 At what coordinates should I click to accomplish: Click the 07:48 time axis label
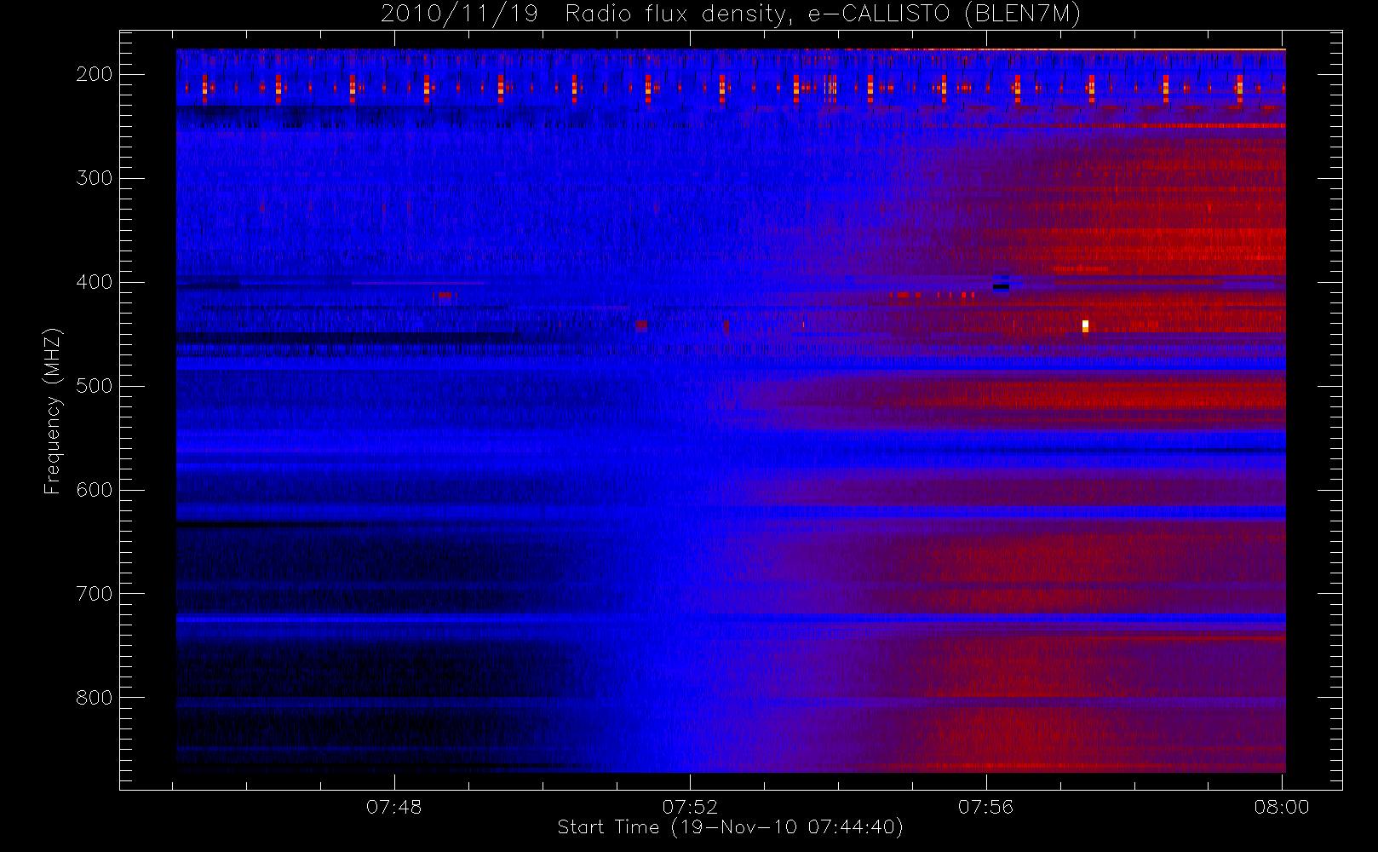(393, 807)
